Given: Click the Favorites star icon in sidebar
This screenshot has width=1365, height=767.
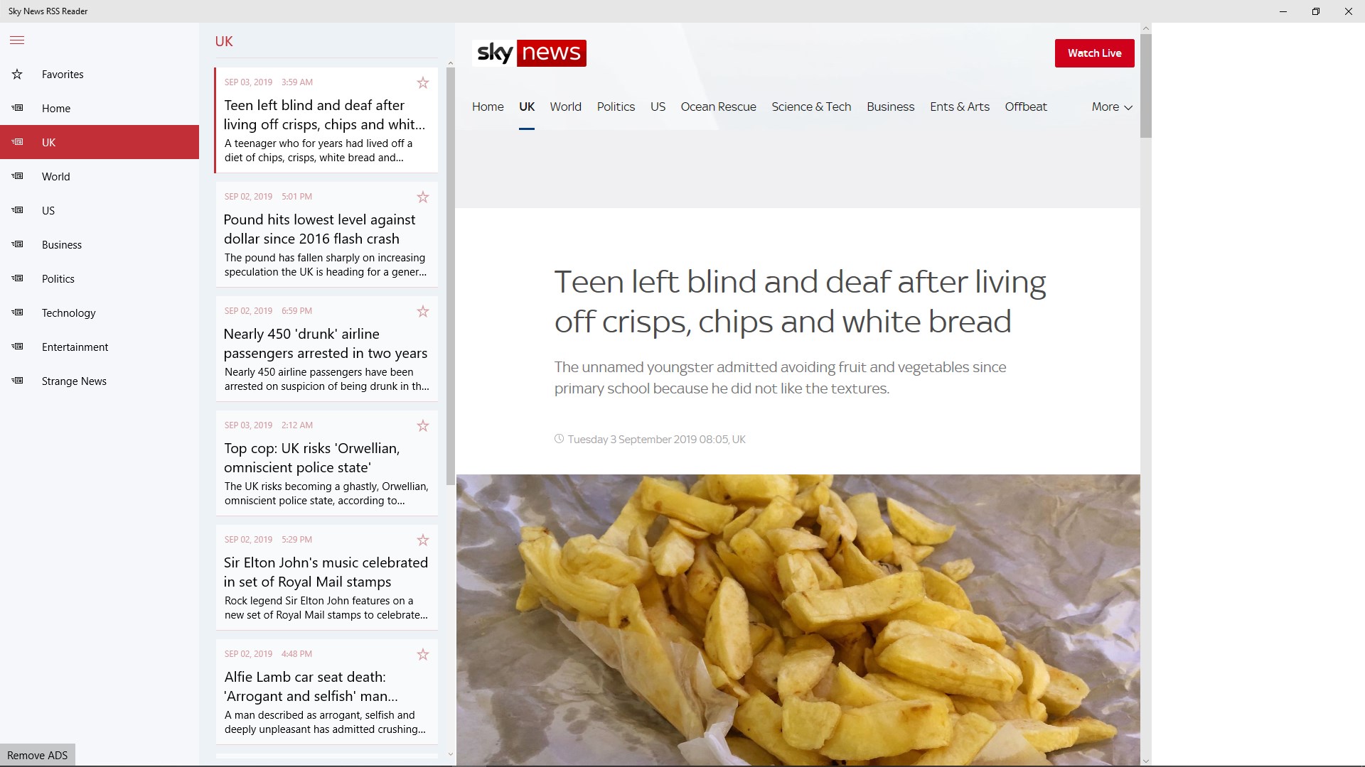Looking at the screenshot, I should [x=17, y=75].
